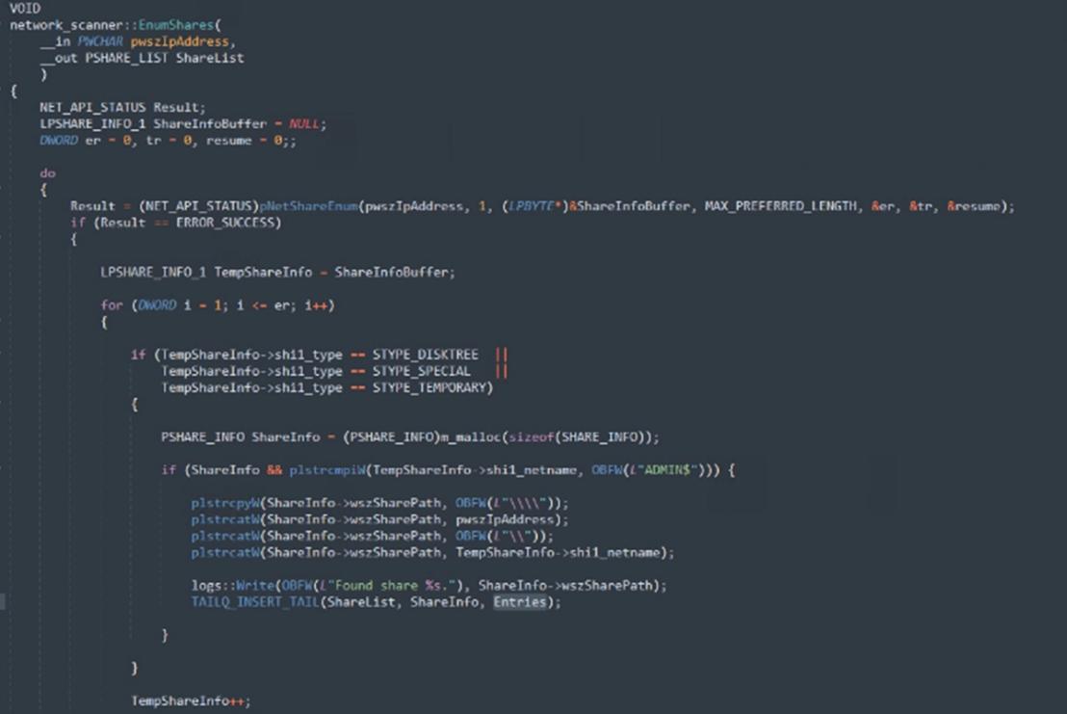Click the plstrcatW line with pwszIpAddress
This screenshot has width=1067, height=714.
[379, 519]
